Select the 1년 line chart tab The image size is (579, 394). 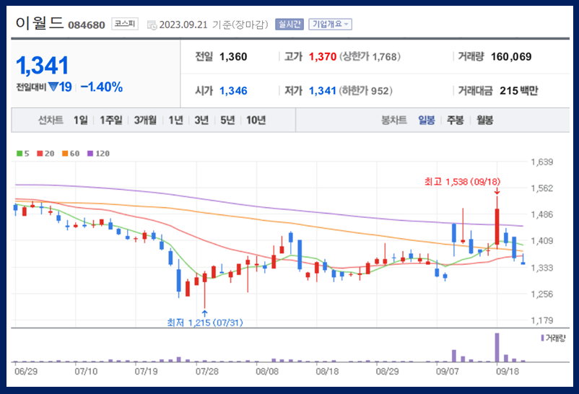tap(175, 120)
